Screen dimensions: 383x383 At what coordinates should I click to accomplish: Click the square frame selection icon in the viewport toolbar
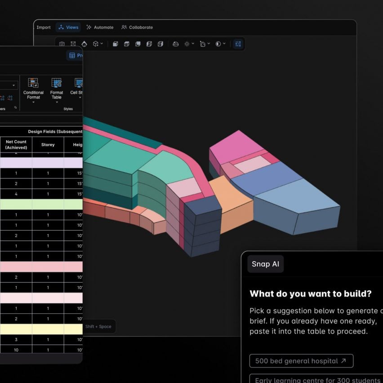click(73, 44)
